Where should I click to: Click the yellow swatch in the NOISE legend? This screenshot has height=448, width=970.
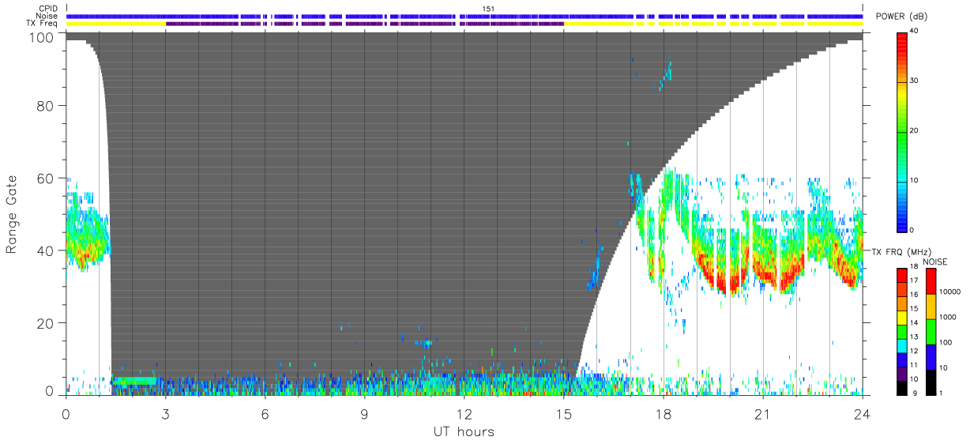(x=931, y=307)
